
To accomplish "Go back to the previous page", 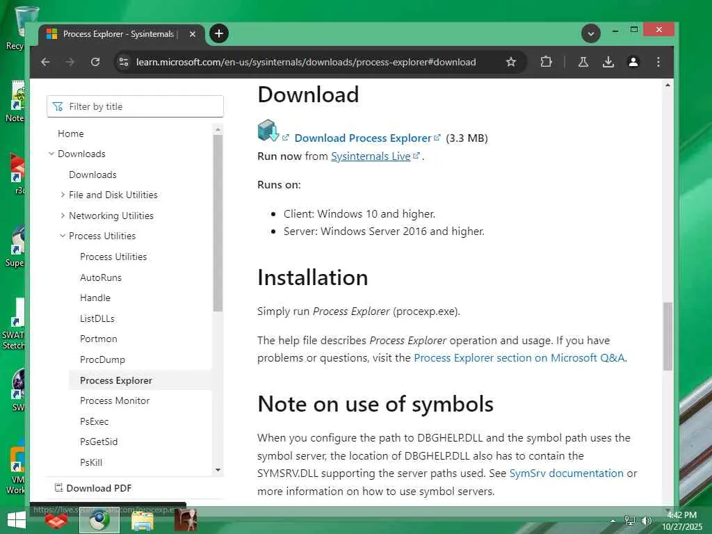I will (45, 62).
